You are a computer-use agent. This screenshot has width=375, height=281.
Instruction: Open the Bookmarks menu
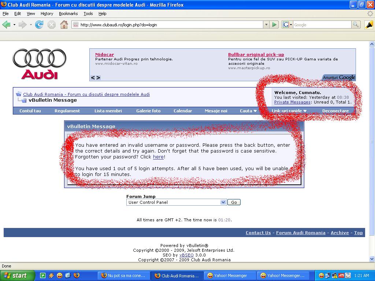[68, 14]
